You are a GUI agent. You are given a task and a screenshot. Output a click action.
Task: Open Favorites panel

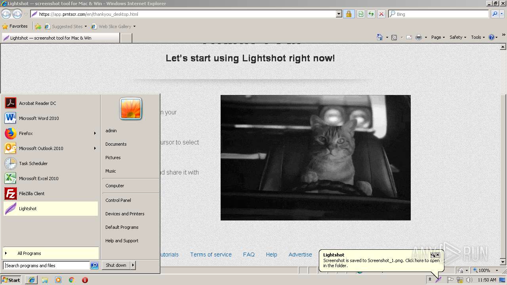point(15,27)
